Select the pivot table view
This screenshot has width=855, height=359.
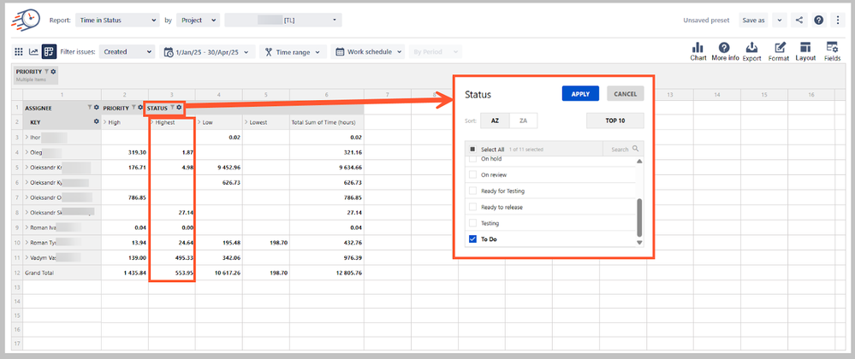[x=49, y=52]
